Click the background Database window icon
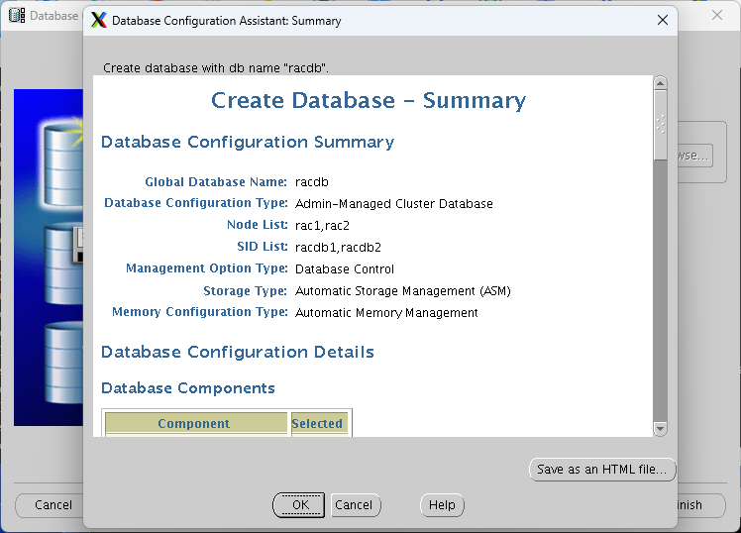Viewport: 741px width, 533px height. (x=17, y=15)
